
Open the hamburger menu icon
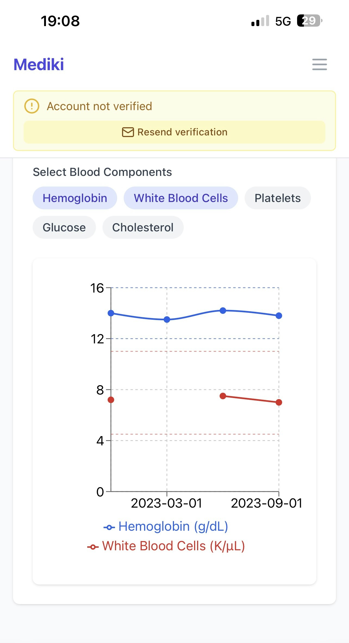click(319, 64)
